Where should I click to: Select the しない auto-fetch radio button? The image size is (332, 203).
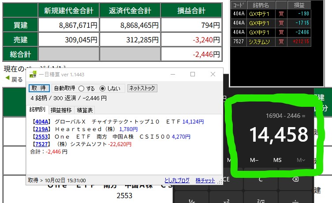pos(103,88)
